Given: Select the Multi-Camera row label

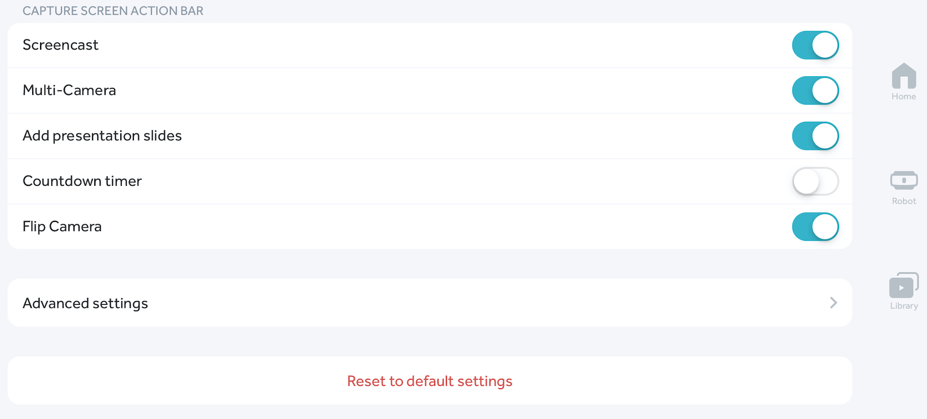Looking at the screenshot, I should click(x=69, y=90).
